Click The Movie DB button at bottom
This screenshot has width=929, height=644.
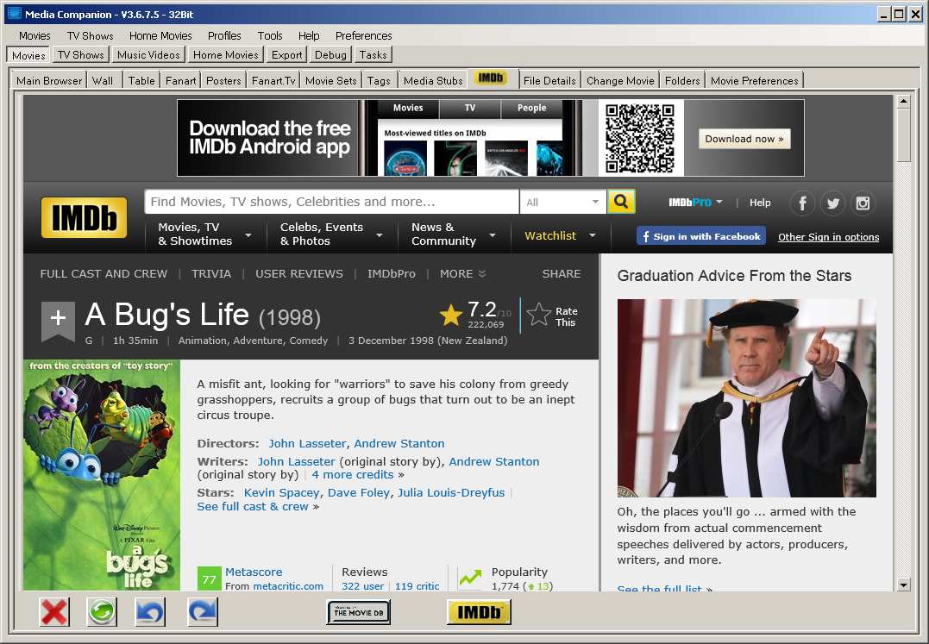(359, 612)
